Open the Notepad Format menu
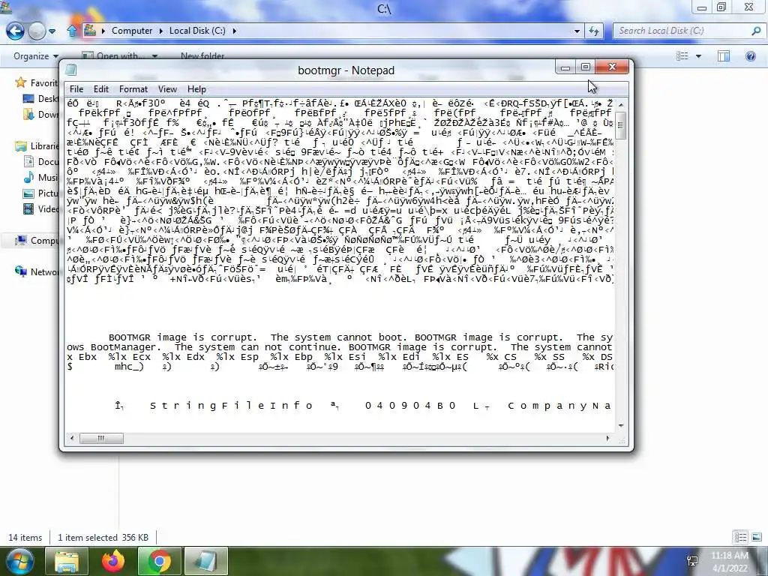 (133, 89)
